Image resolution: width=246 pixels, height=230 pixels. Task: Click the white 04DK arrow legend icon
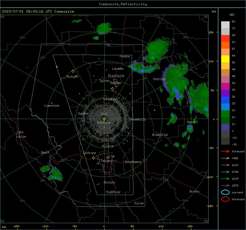[x=225, y=158]
